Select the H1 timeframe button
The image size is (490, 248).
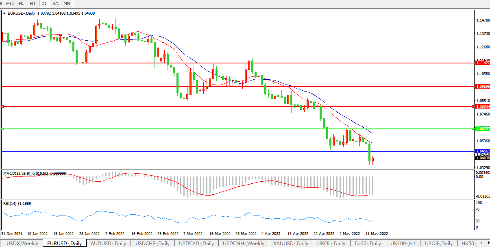point(21,4)
